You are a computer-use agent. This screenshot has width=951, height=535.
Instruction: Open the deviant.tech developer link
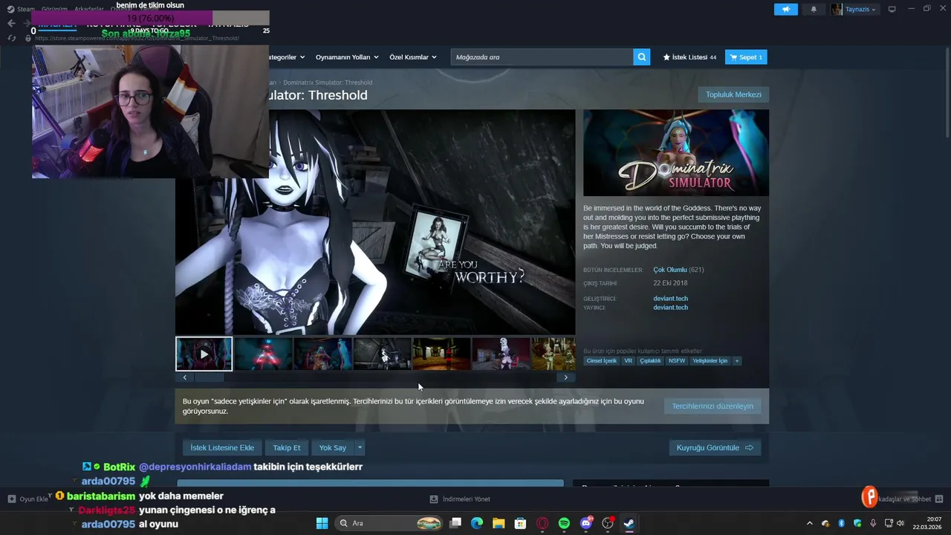670,299
